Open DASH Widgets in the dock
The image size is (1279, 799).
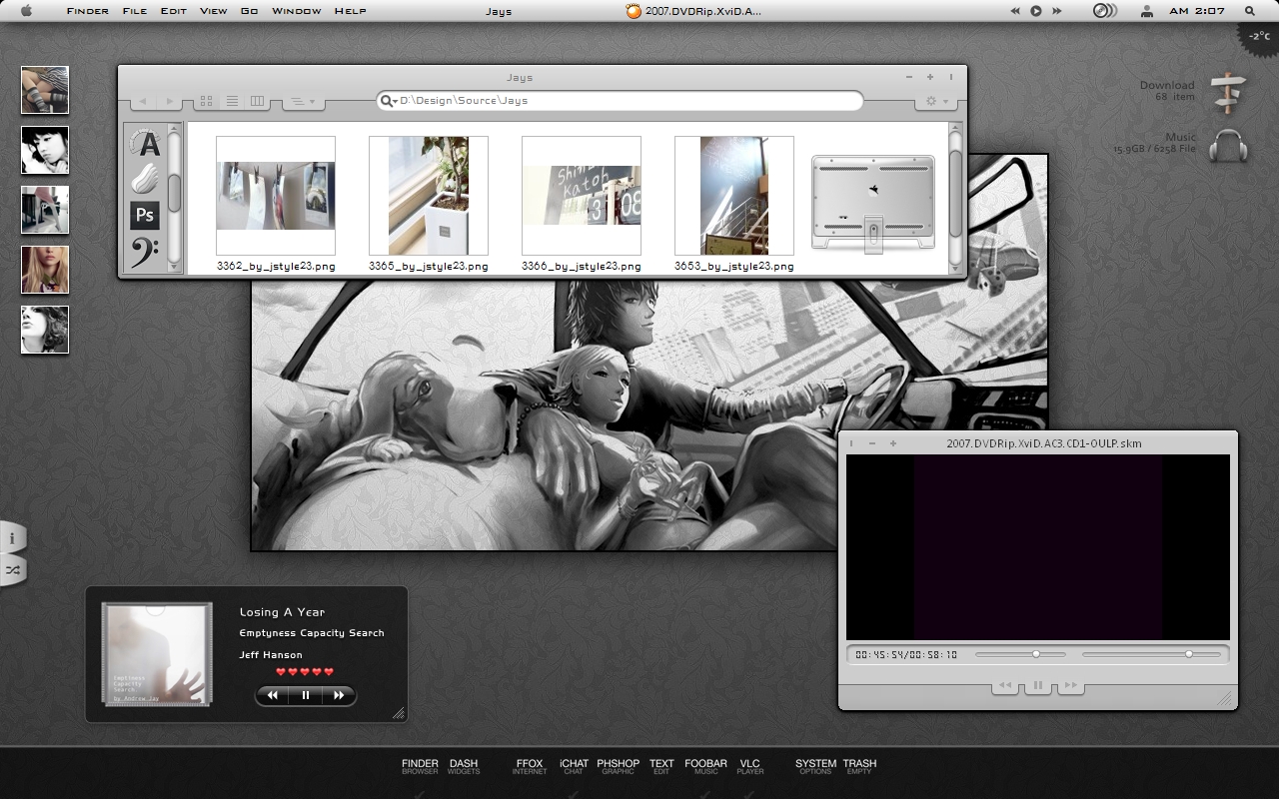coord(464,766)
